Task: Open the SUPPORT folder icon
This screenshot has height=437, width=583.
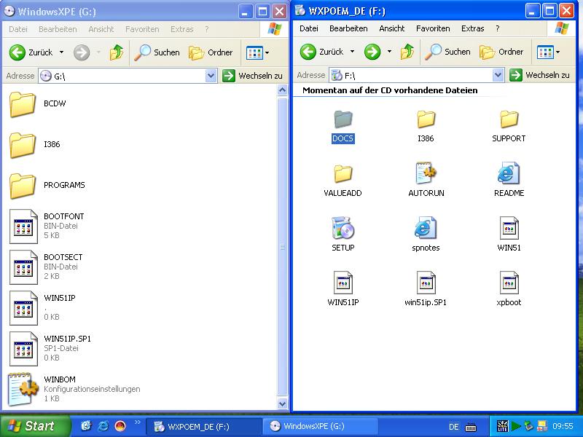Action: 509,119
